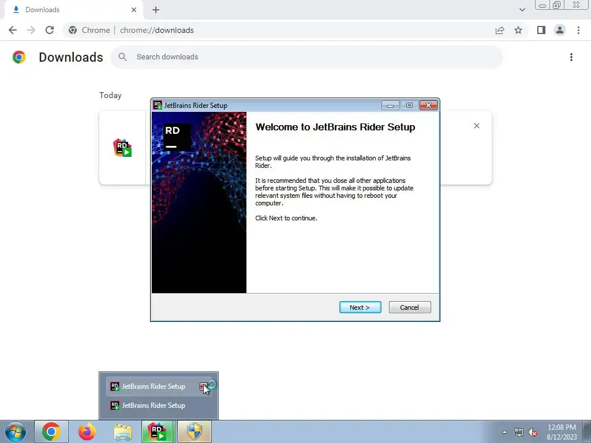The height and width of the screenshot is (443, 591).
Task: Click the Search downloads field
Action: click(306, 57)
